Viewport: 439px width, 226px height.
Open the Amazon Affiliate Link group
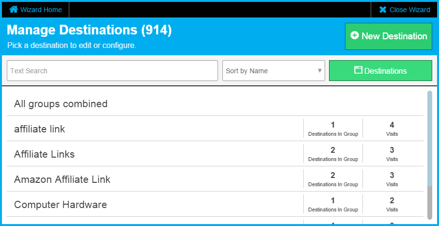[215, 179]
